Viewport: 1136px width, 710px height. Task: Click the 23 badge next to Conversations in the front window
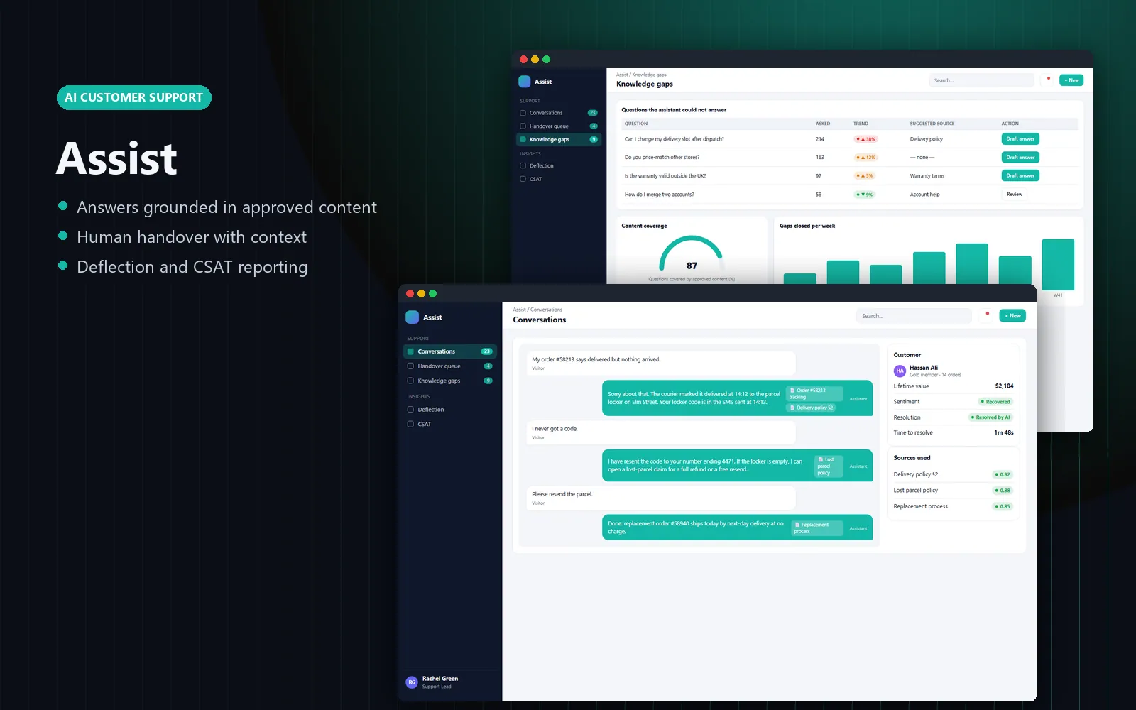coord(487,351)
